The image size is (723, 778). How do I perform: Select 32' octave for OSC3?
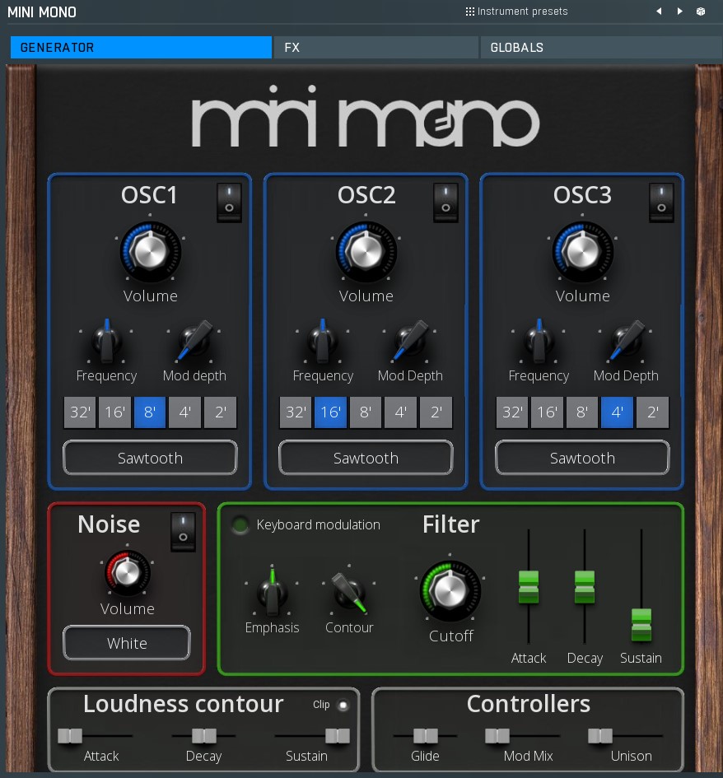[x=512, y=412]
